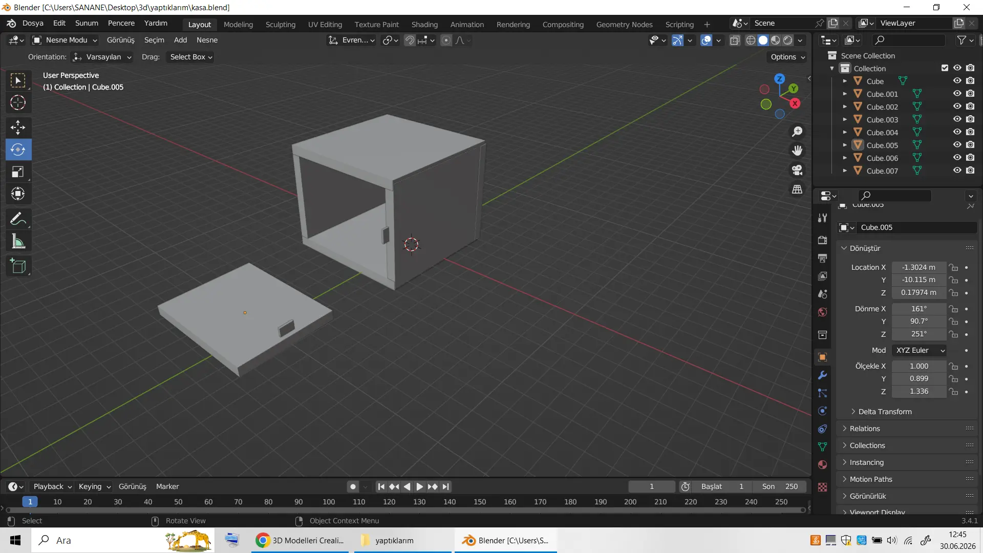Open the Marker menu in timeline
Screen dimensions: 983x553
tap(167, 486)
